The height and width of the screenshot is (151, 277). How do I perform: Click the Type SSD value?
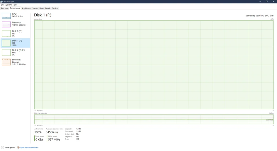(x=78, y=139)
